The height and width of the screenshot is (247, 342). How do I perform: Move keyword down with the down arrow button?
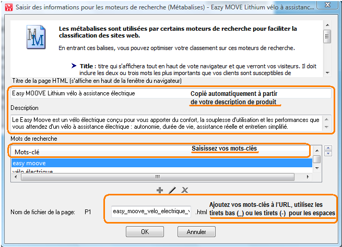(x=327, y=154)
